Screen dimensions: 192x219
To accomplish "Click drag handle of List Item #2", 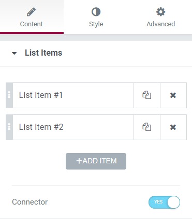I will click(9, 127).
